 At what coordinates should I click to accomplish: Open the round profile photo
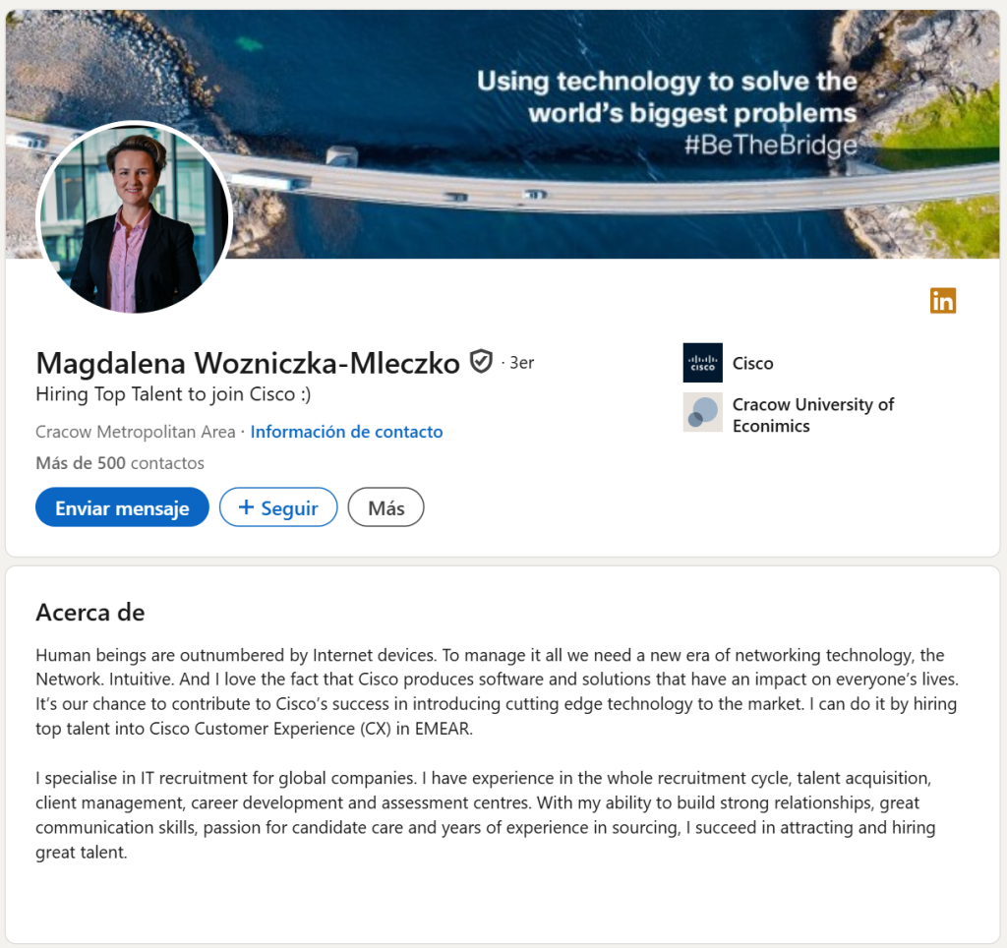[134, 218]
